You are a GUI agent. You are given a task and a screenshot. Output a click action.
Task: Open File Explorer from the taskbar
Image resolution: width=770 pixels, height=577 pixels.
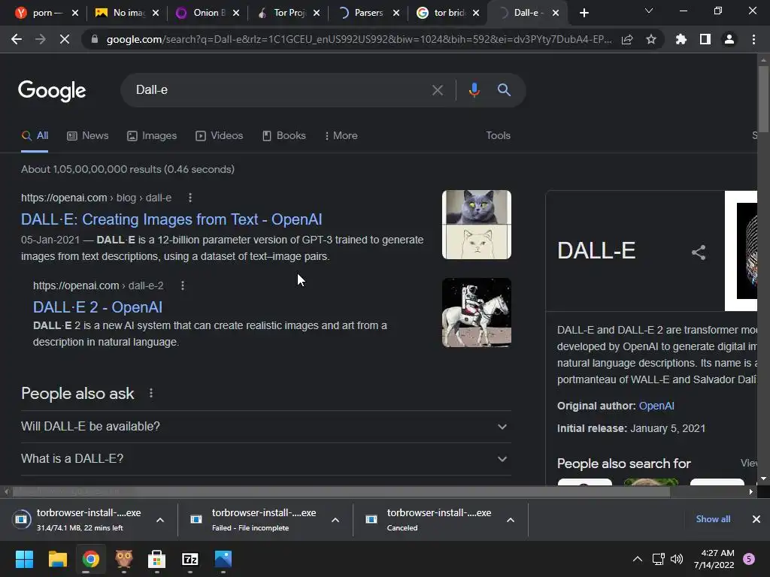click(57, 559)
